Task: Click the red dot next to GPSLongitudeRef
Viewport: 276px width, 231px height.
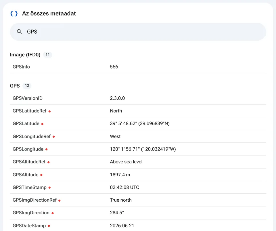Action: pyautogui.click(x=54, y=137)
